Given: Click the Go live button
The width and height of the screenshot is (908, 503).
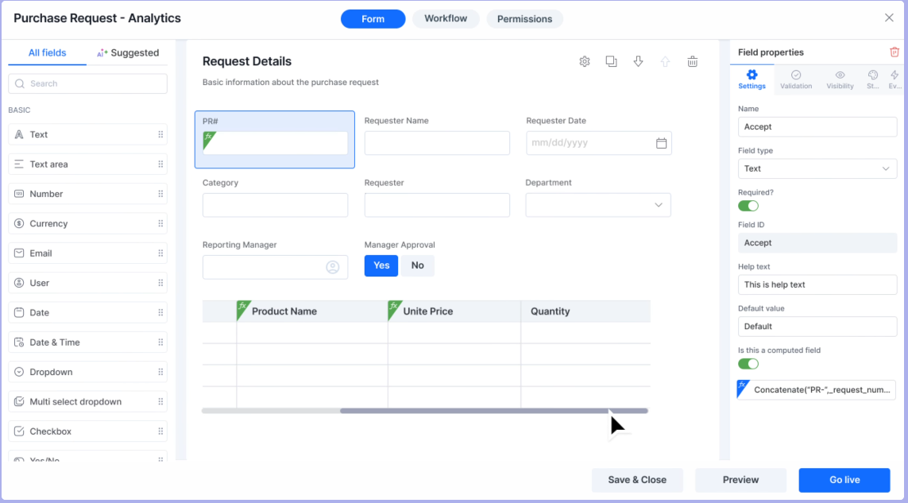Looking at the screenshot, I should point(844,480).
